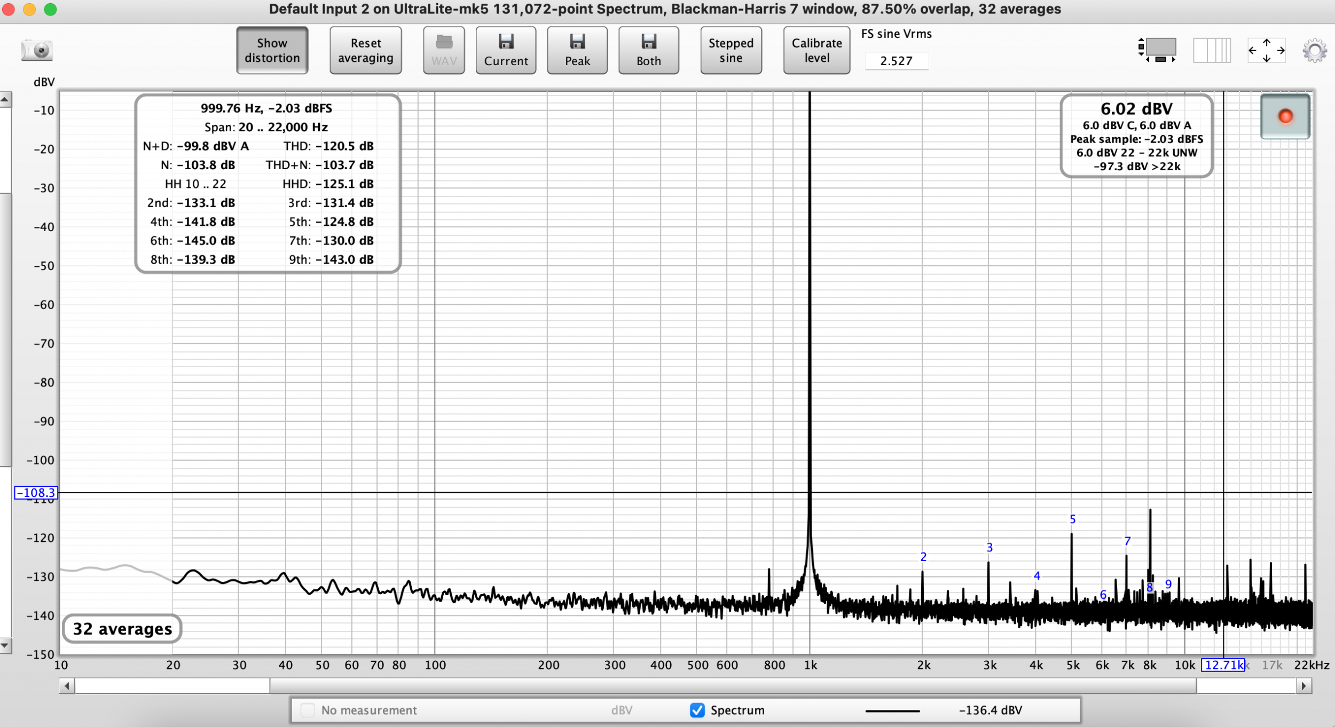Toggle the No measurement checkbox

308,710
